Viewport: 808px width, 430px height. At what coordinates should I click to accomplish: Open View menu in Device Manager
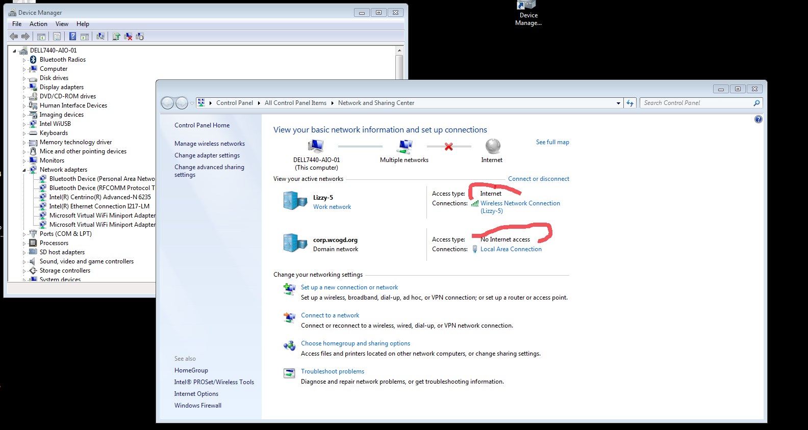coord(62,24)
